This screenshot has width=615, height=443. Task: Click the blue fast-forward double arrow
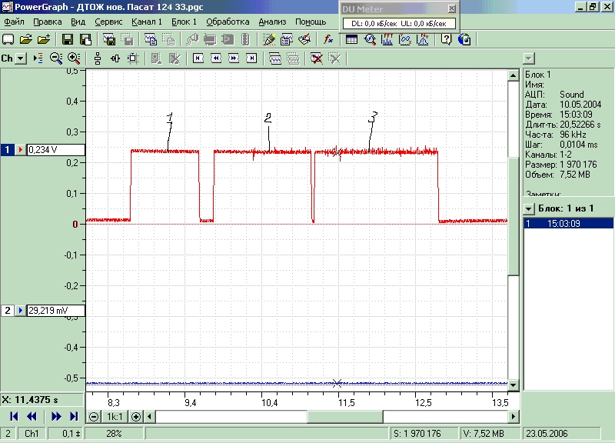[x=56, y=416]
